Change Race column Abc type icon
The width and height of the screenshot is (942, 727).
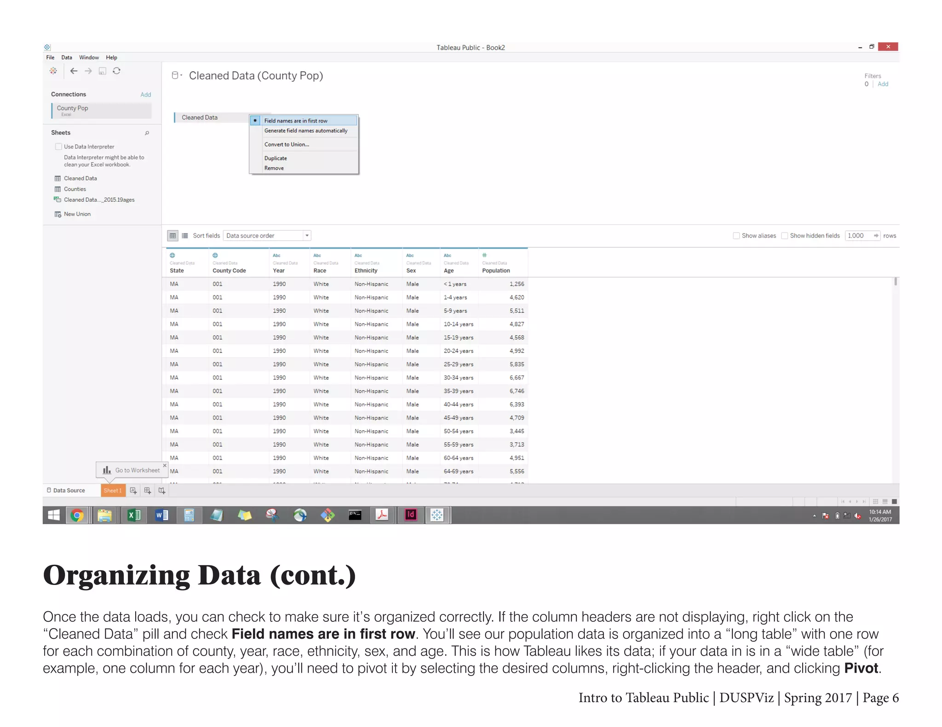(317, 256)
